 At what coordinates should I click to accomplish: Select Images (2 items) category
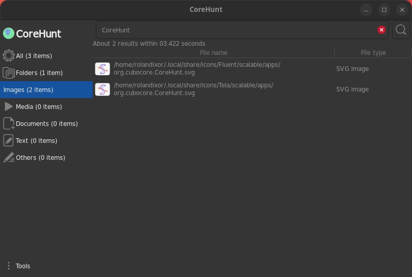point(46,90)
